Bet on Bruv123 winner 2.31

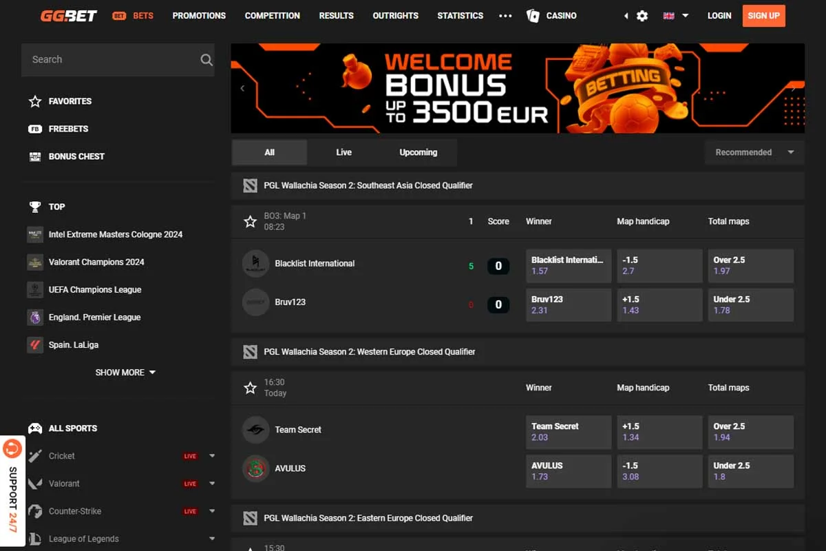point(569,305)
